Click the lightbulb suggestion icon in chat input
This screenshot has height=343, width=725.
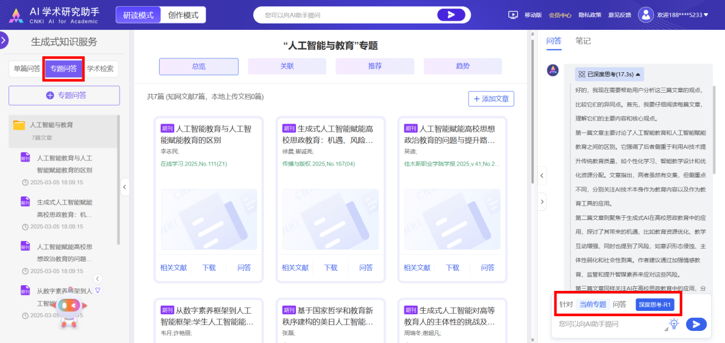pyautogui.click(x=675, y=324)
